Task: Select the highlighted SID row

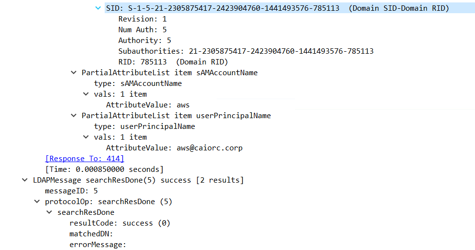Action: (277, 8)
